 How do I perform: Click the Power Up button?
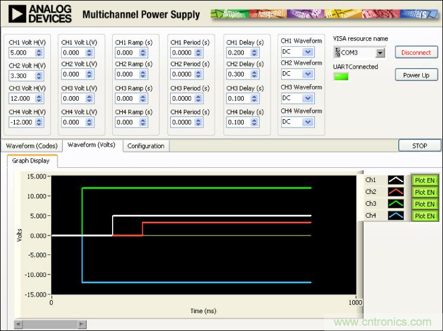416,75
